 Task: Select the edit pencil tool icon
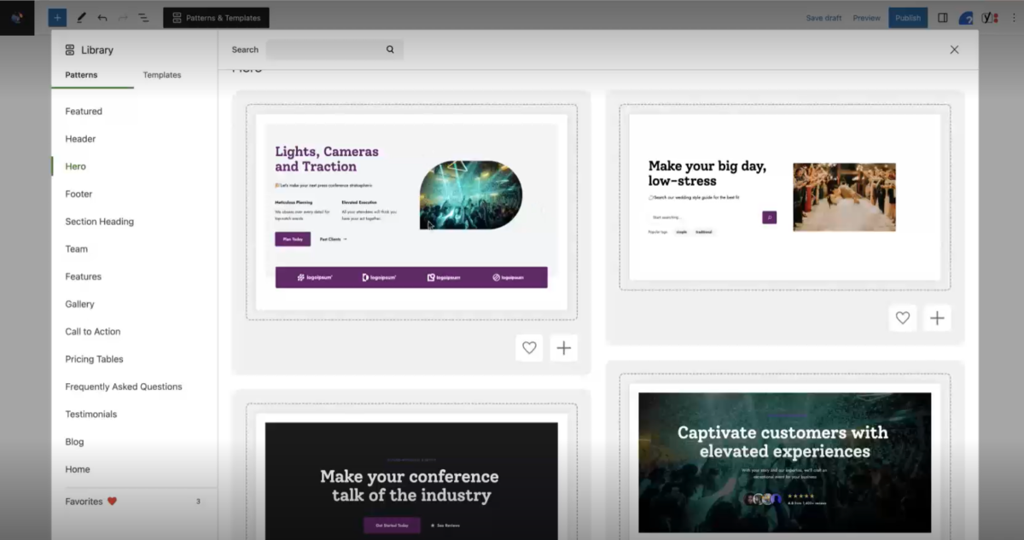click(x=81, y=18)
